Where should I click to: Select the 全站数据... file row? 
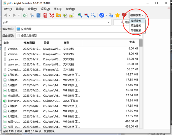pos(71,96)
